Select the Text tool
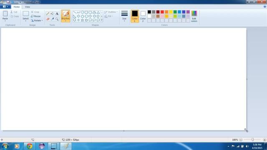 point(57,14)
